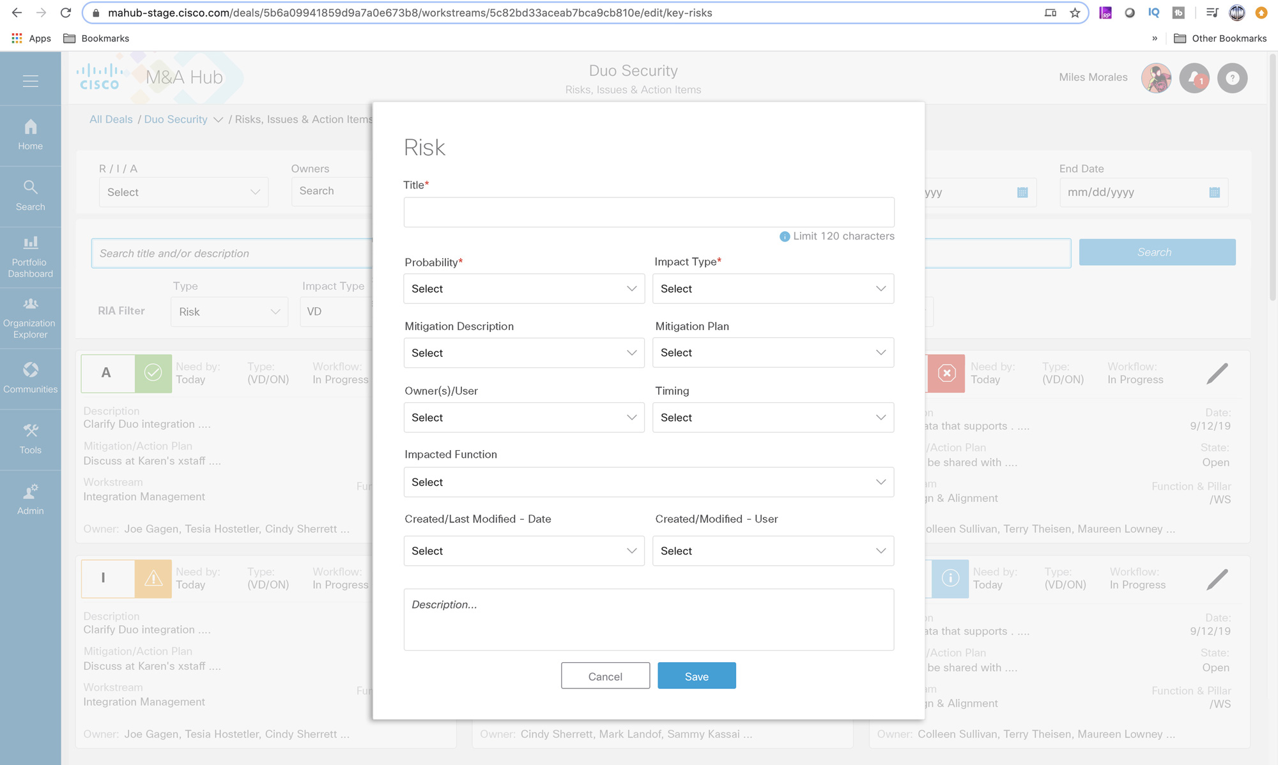This screenshot has height=765, width=1278.
Task: Click the green checkmark status icon
Action: click(153, 373)
